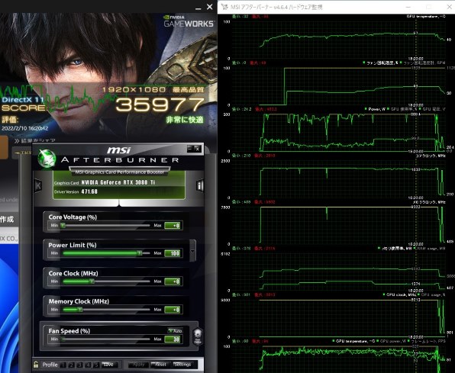Screen dimensions: 455x373
Task: Click the NVIDIA GameWorks logo
Action: (189, 21)
